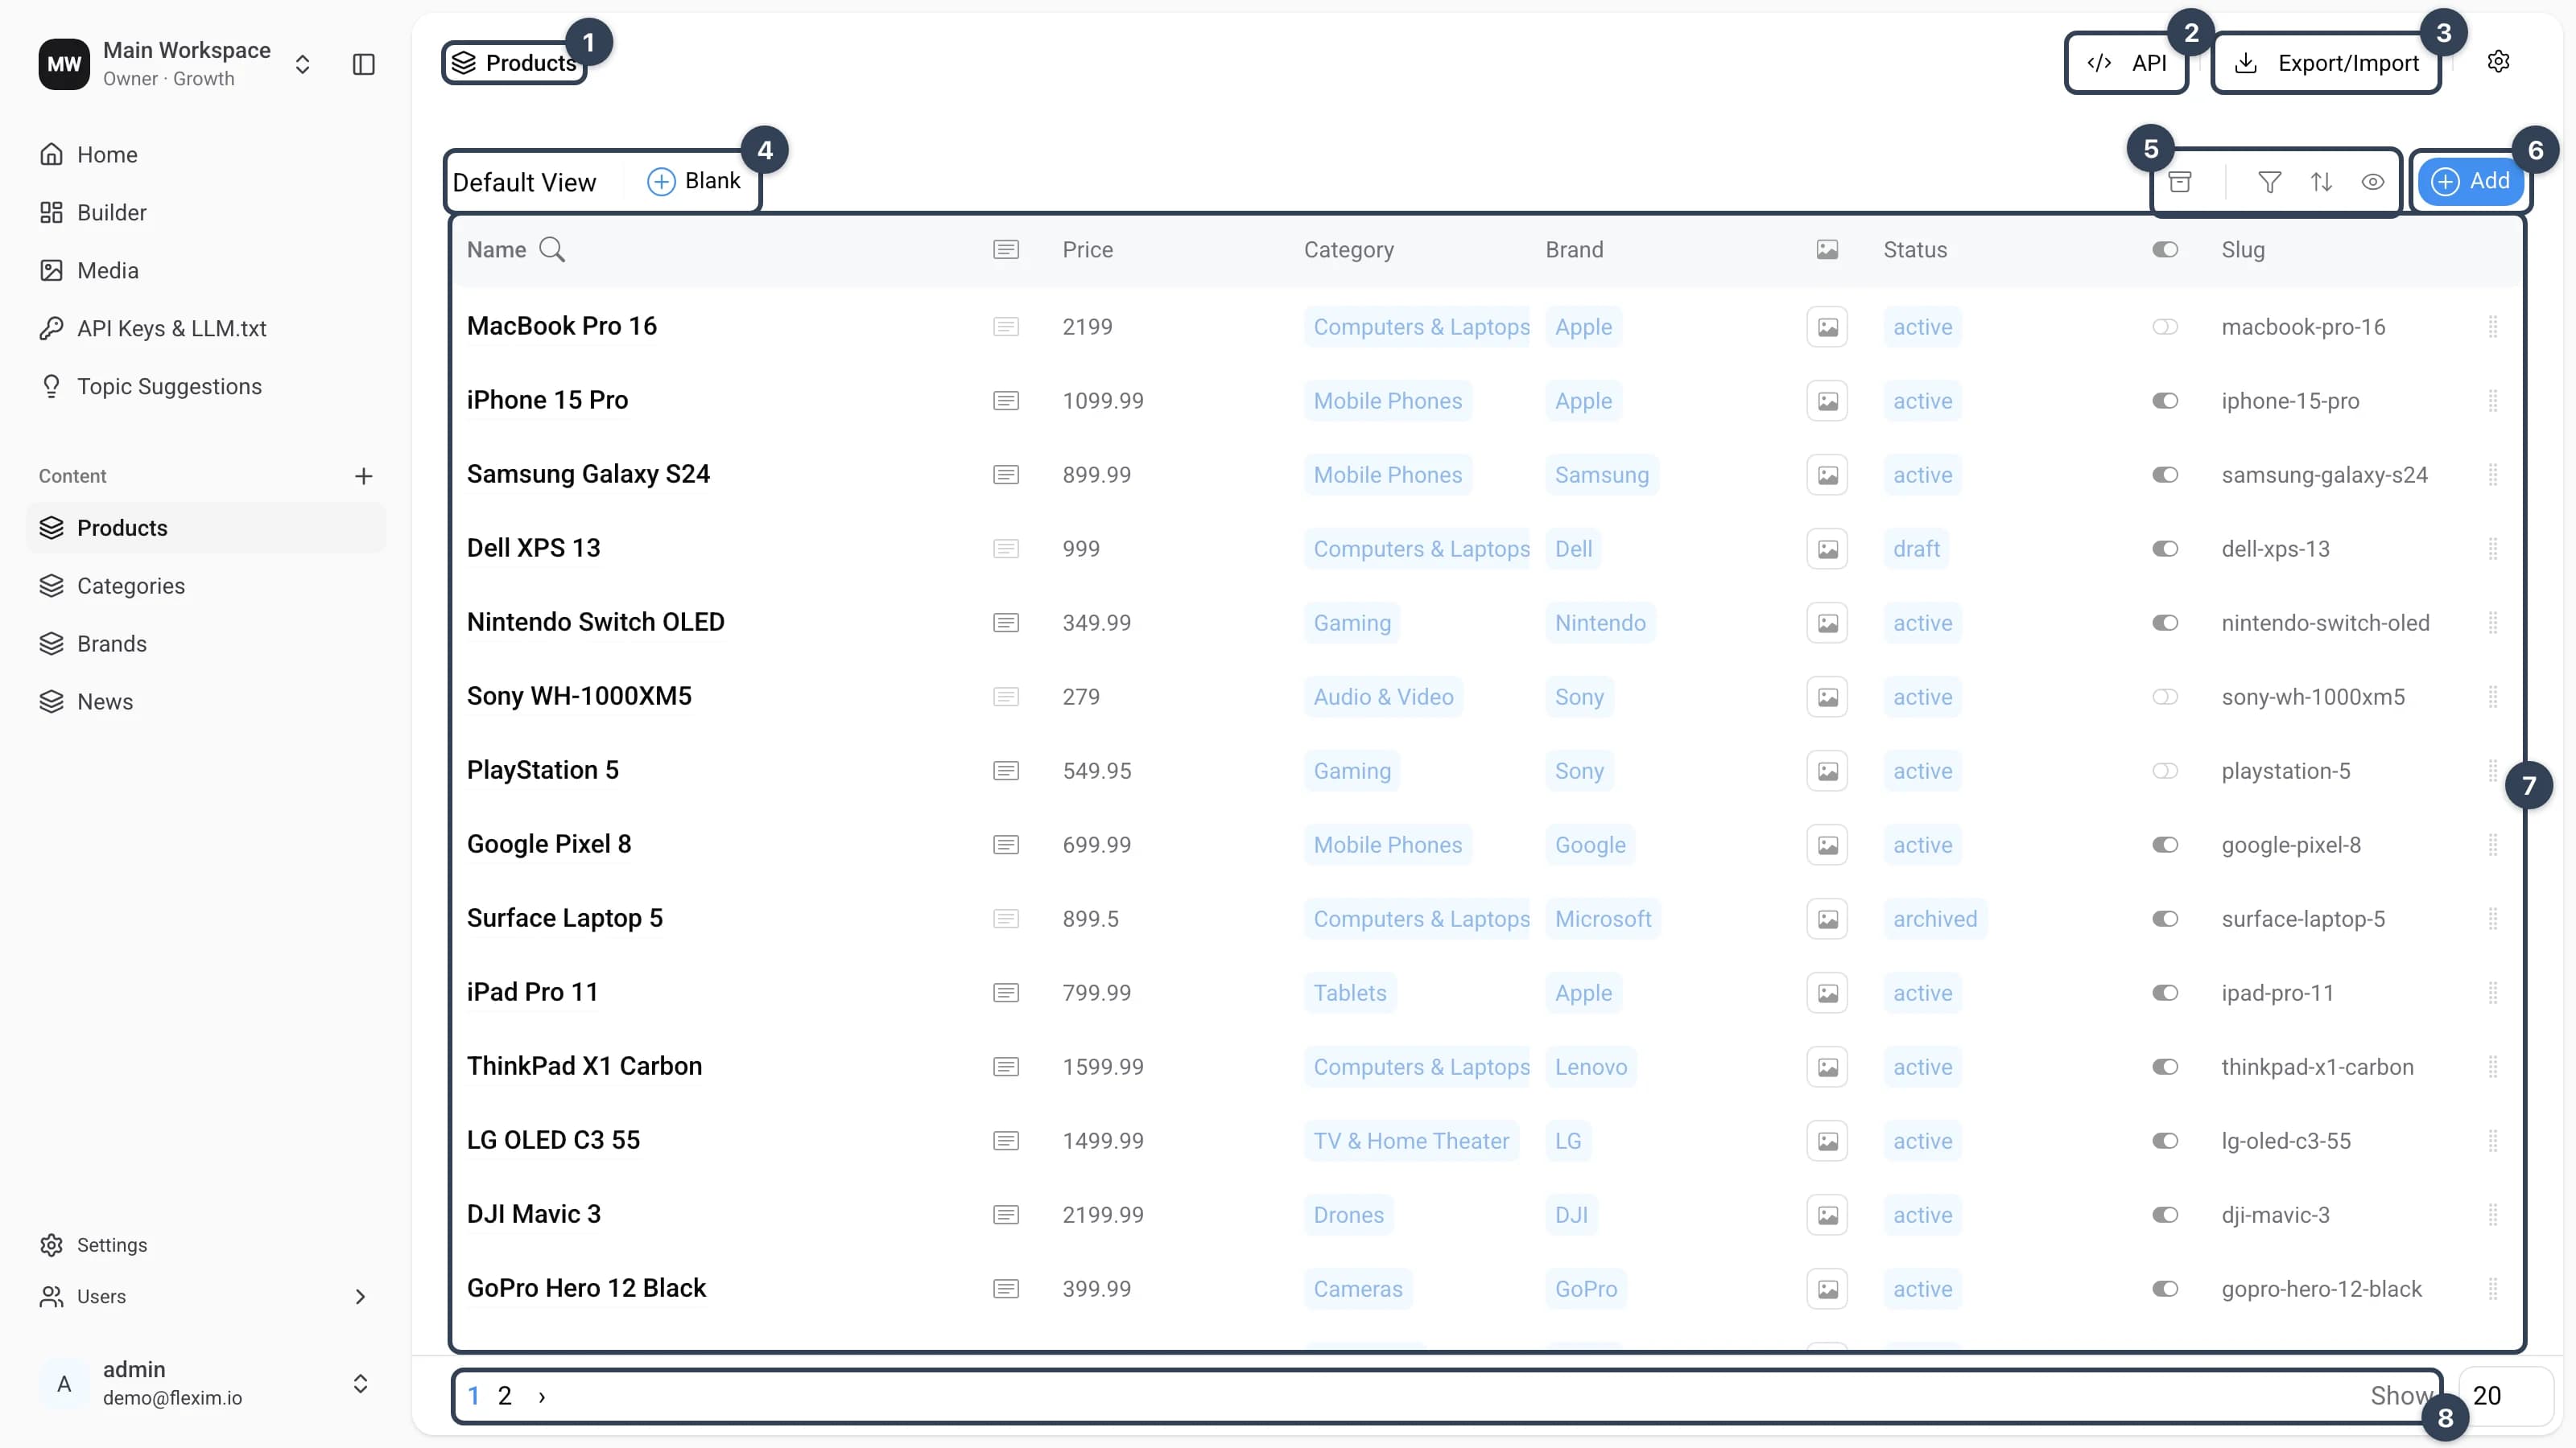Expand the Main Workspace switcher
This screenshot has width=2576, height=1448.
(302, 65)
